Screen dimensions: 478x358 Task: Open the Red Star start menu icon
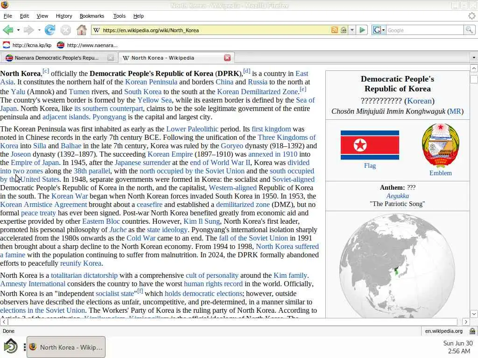11,346
